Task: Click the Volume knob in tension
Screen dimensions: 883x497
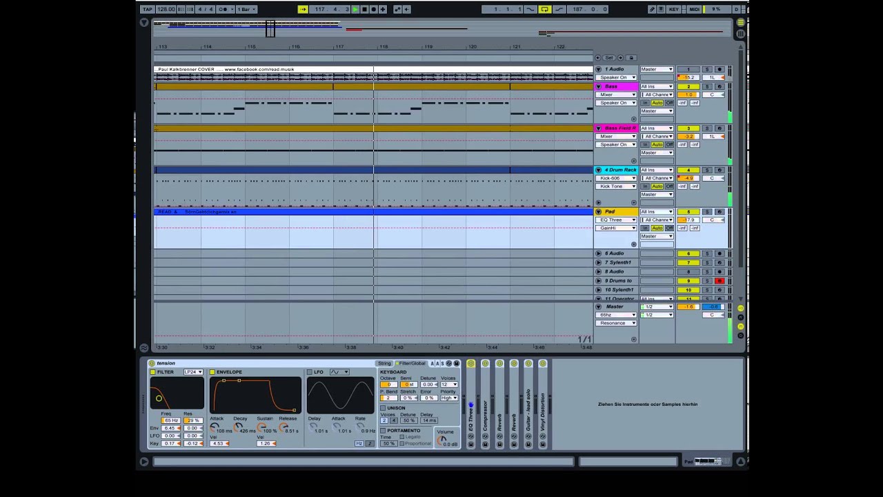Action: coord(441,440)
